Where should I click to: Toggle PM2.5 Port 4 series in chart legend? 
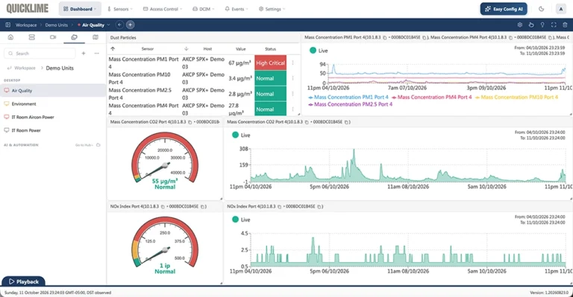click(350, 104)
